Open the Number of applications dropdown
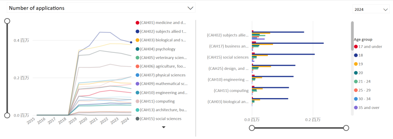Image resolution: width=393 pixels, height=139 pixels. tap(101, 8)
